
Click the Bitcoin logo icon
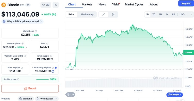pos(4,5)
